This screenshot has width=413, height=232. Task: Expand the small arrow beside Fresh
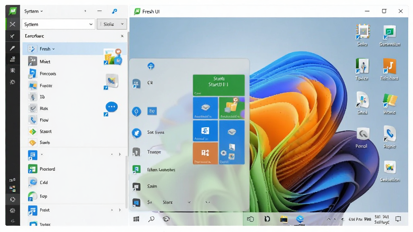(x=54, y=49)
